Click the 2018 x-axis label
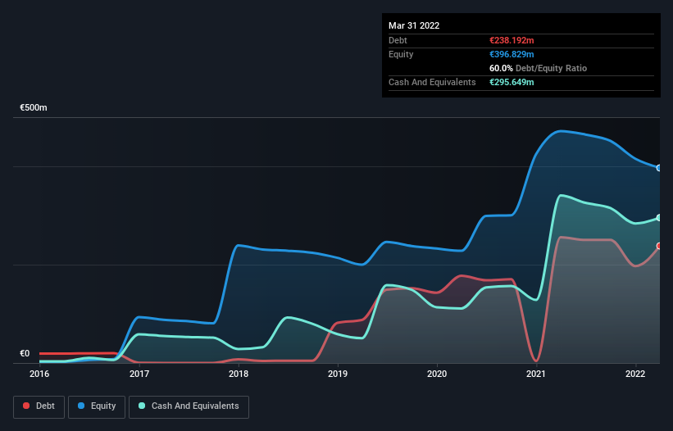Viewport: 673px width, 431px height. tap(239, 374)
